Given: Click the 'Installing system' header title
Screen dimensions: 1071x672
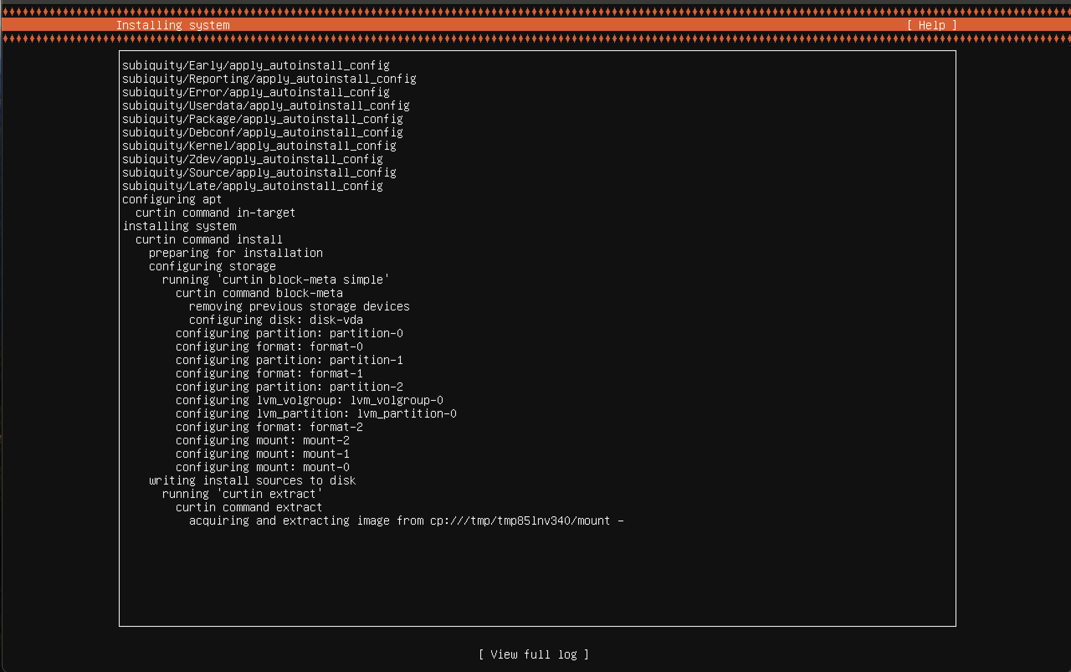Looking at the screenshot, I should coord(173,26).
